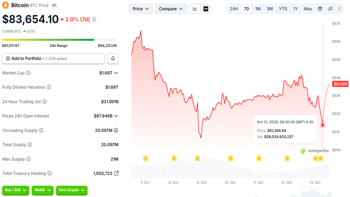This screenshot has width=350, height=197.
Task: Select the 7D time range tab
Action: click(247, 9)
